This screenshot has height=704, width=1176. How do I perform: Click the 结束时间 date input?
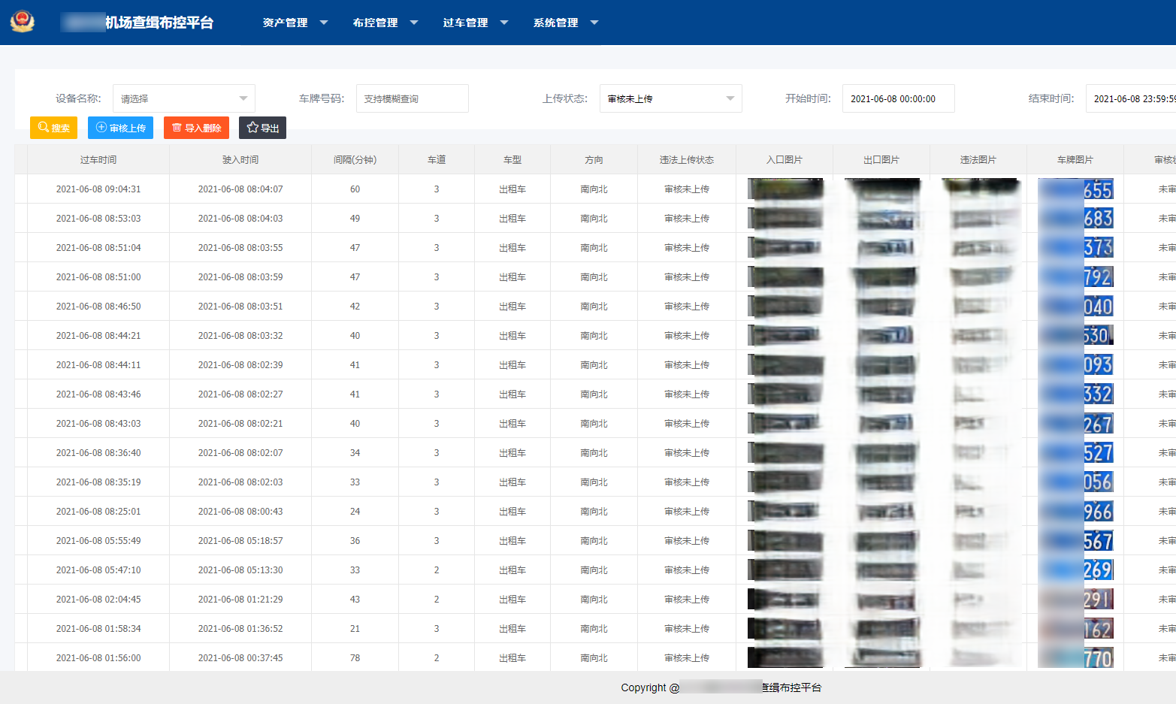click(1131, 98)
